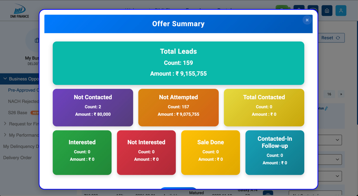Click the DMI Finance logo
The image size is (358, 196).
pyautogui.click(x=20, y=11)
